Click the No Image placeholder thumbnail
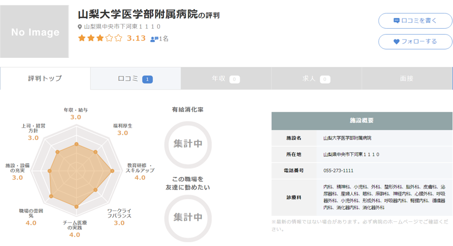The height and width of the screenshot is (246, 453). point(34,32)
